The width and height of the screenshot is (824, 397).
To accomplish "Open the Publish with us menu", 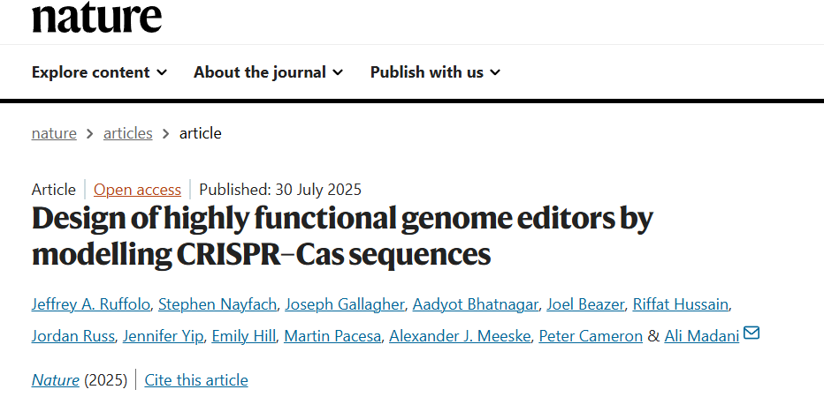I will 435,71.
